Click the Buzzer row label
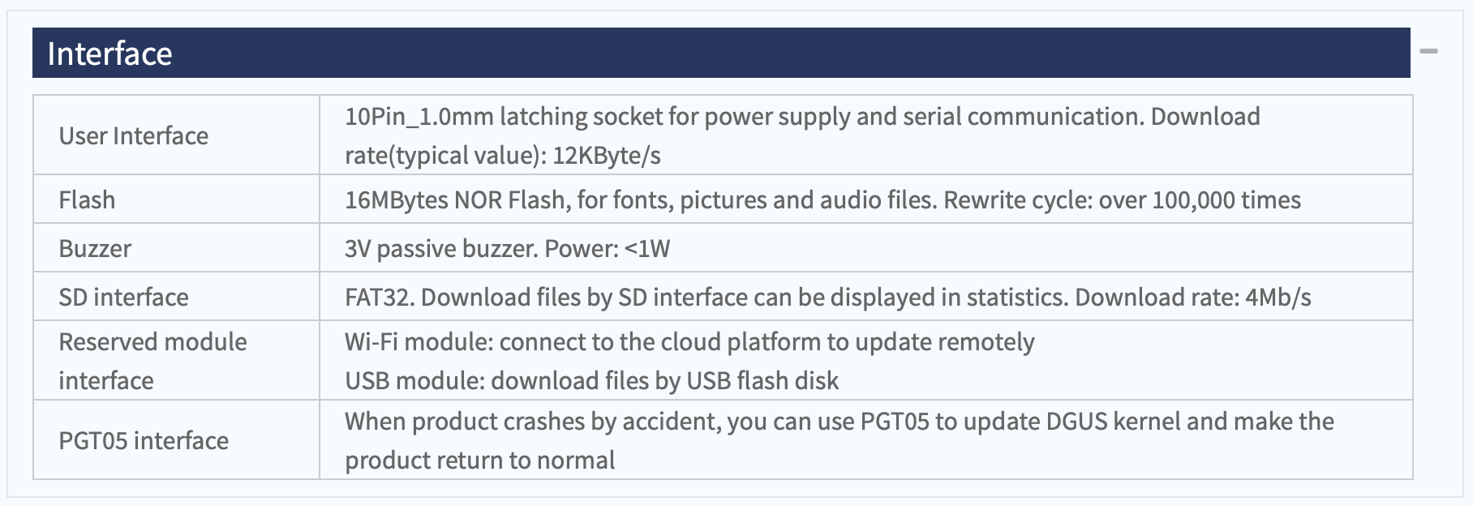This screenshot has width=1473, height=506. coord(95,248)
